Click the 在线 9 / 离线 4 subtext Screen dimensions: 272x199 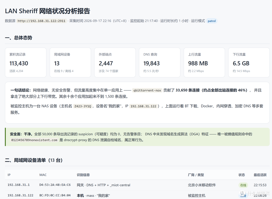[x=64, y=71]
